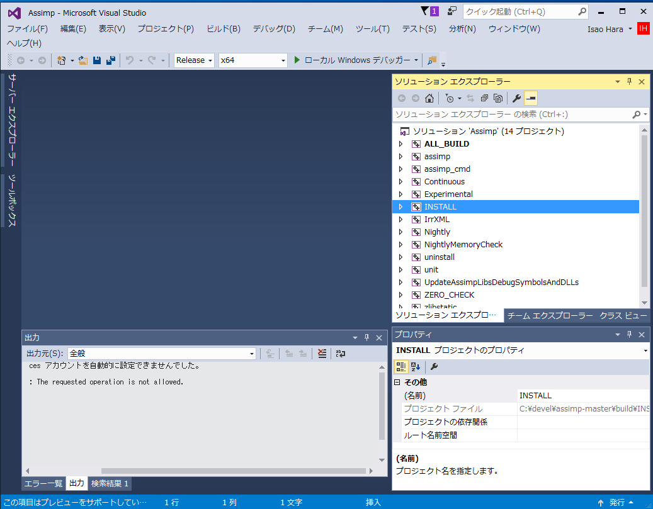This screenshot has height=509, width=653.
Task: Switch to the 検索結果 1 tab
Action: pyautogui.click(x=110, y=484)
